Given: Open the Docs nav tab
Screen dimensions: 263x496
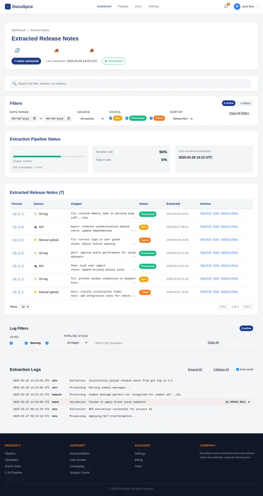Looking at the screenshot, I should pos(138,7).
